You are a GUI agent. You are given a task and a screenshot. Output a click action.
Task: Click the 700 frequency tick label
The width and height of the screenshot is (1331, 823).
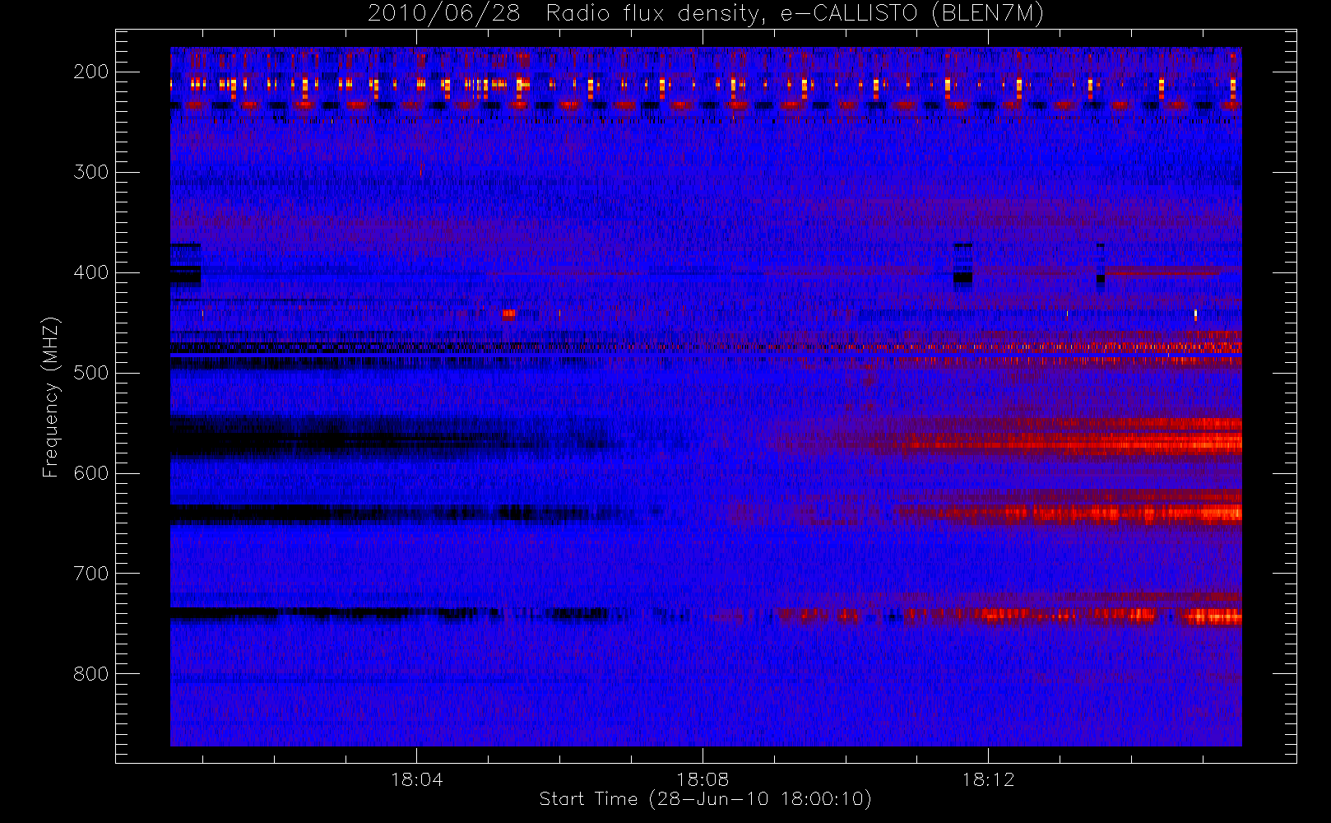click(90, 574)
